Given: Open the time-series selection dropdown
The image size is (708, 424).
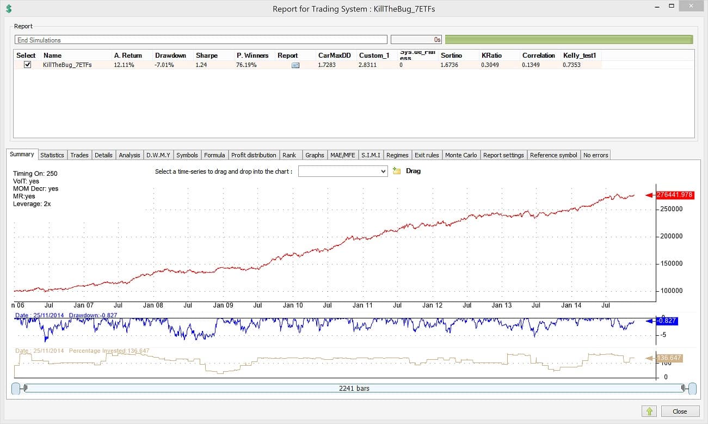Looking at the screenshot, I should 343,171.
